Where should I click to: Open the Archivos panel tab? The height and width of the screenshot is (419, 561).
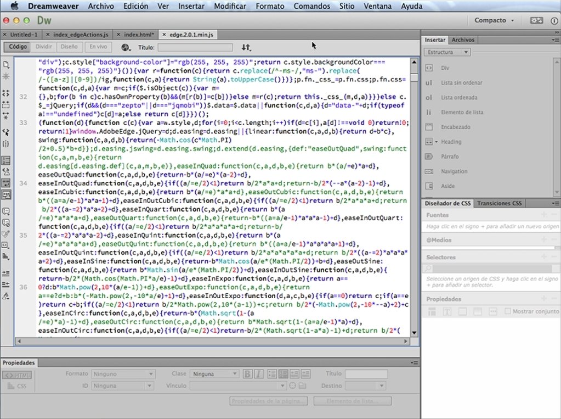tap(463, 40)
